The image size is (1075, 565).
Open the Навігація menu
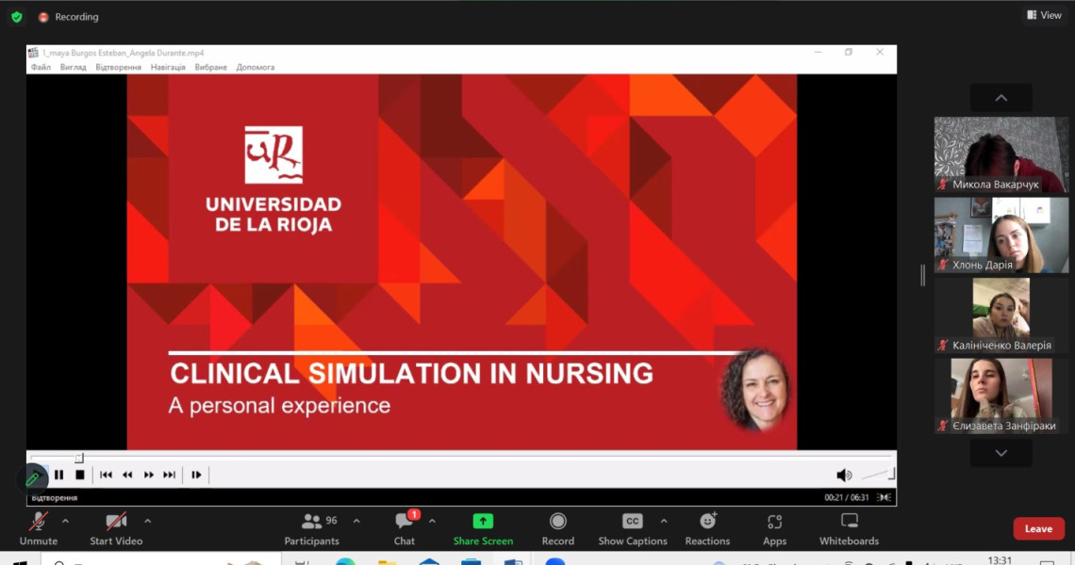click(168, 67)
